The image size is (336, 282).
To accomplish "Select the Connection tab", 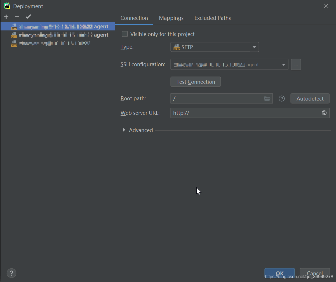I will pyautogui.click(x=134, y=18).
